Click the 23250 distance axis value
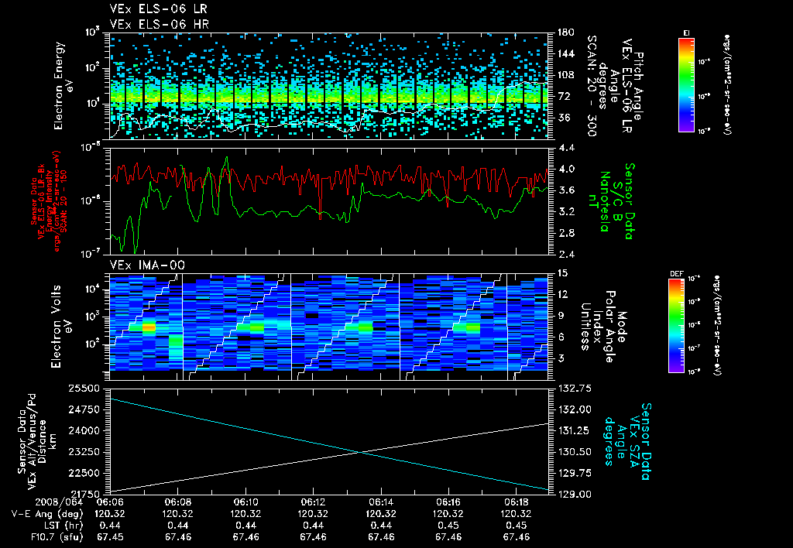The image size is (793, 548). 84,451
